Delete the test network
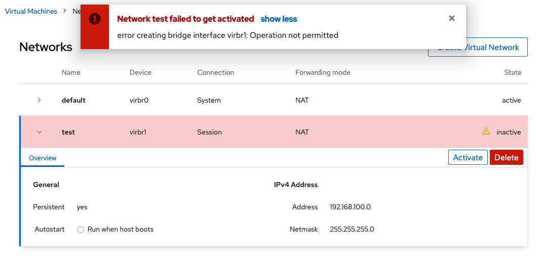Screen dimensions: 546x270 pos(506,157)
